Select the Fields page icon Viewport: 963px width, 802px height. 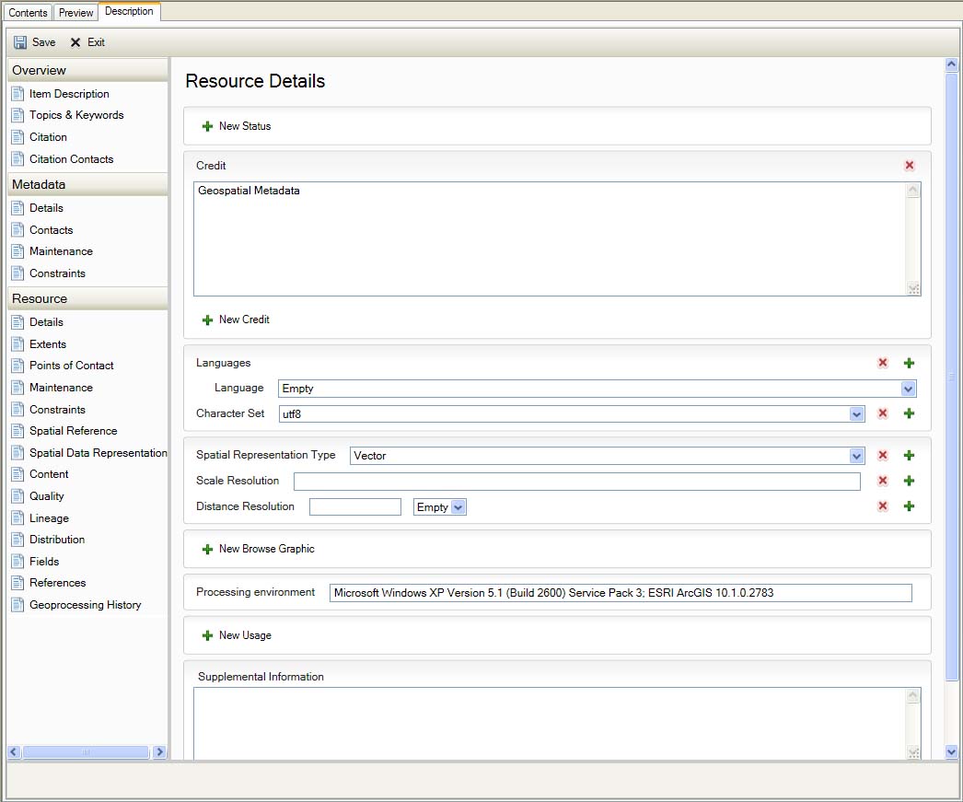click(x=17, y=561)
